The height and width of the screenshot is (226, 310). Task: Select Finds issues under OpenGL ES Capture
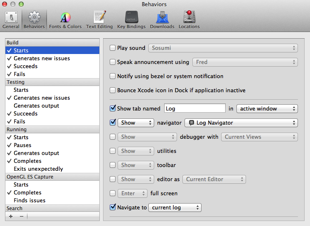click(x=30, y=201)
